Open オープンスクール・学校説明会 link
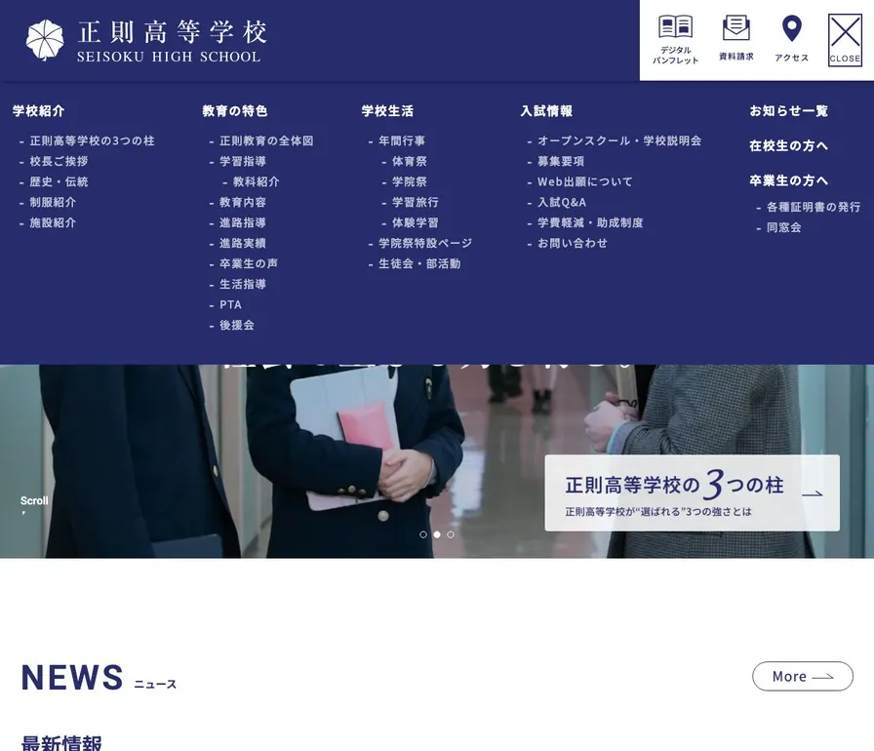This screenshot has height=751, width=874. (619, 141)
